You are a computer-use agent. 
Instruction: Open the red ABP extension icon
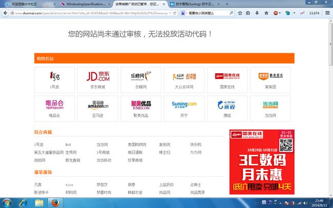click(276, 13)
